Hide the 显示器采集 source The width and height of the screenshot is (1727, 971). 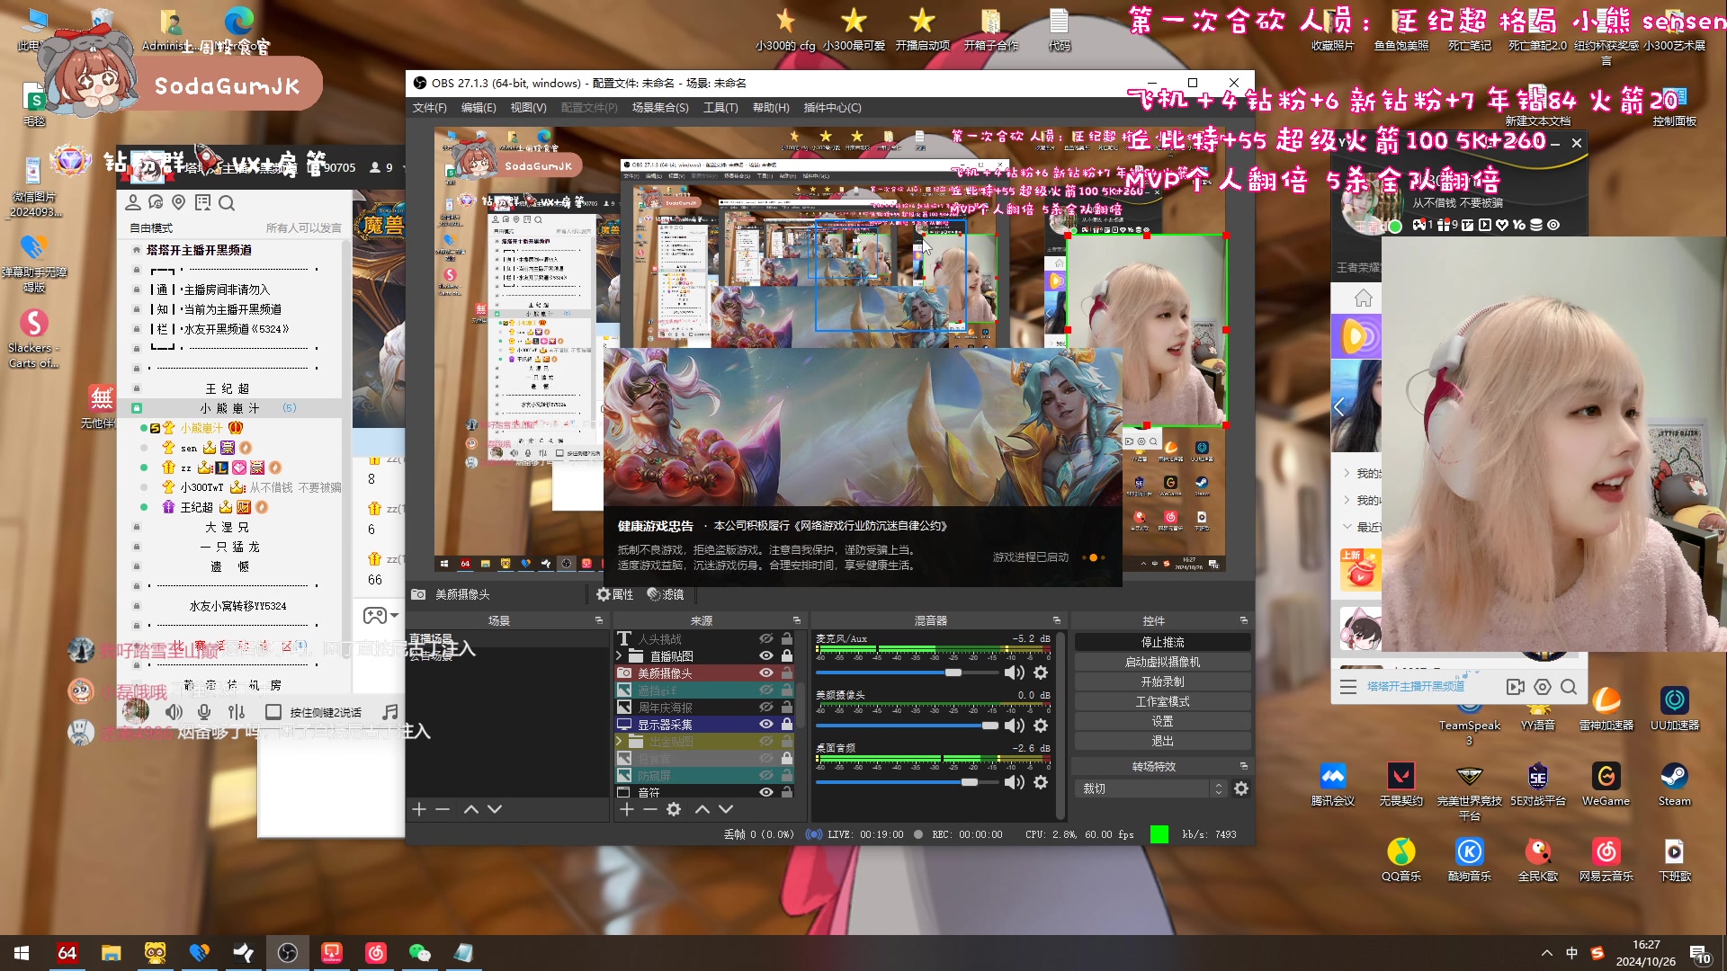pyautogui.click(x=766, y=724)
